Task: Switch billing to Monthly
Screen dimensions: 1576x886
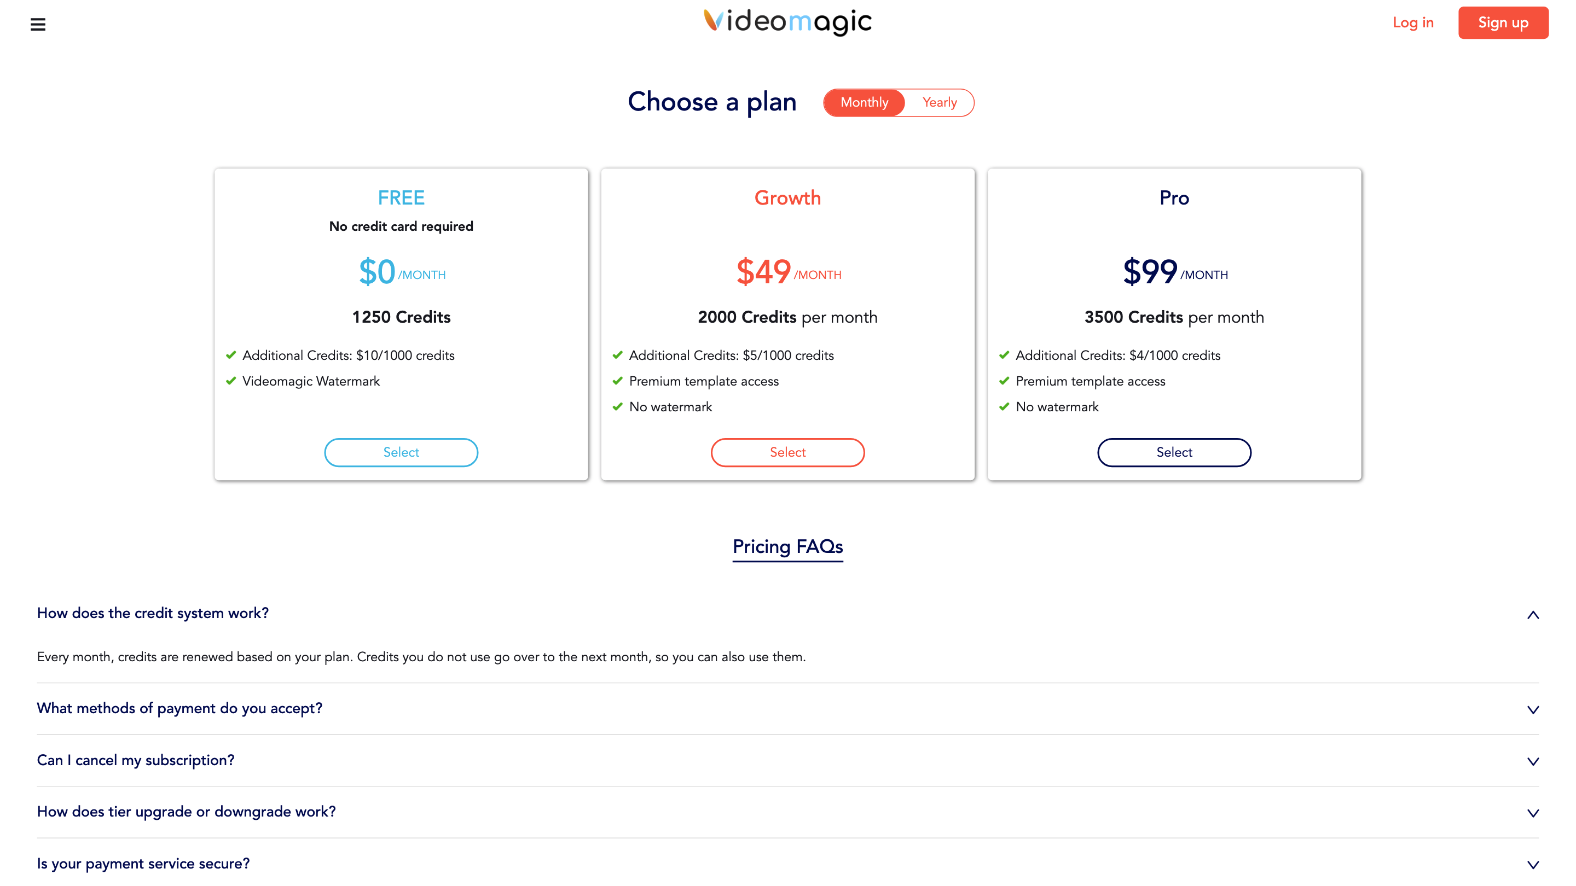Action: click(x=864, y=102)
